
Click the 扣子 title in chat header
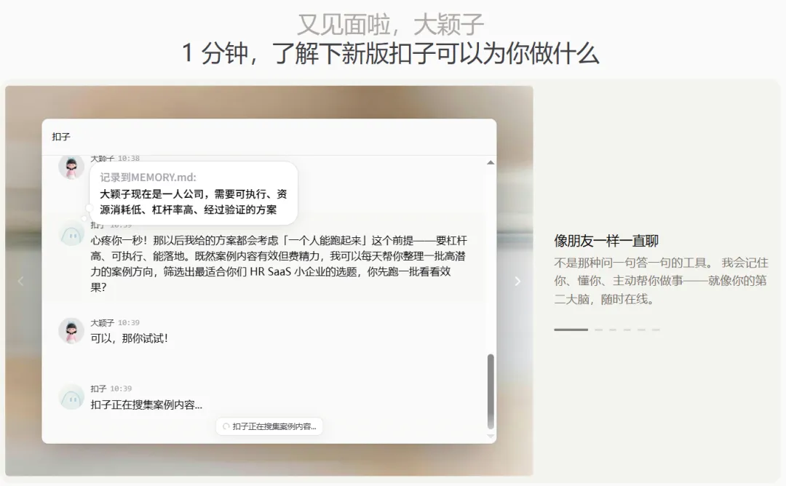61,137
